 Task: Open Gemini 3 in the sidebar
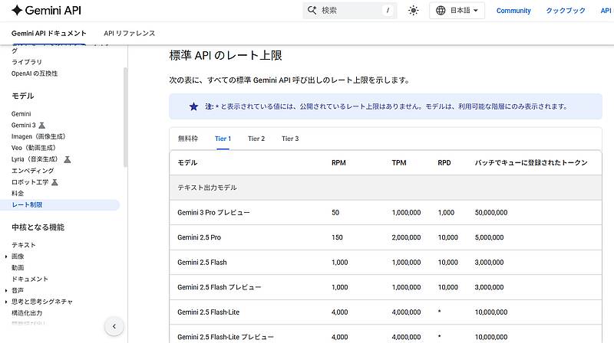pyautogui.click(x=24, y=126)
